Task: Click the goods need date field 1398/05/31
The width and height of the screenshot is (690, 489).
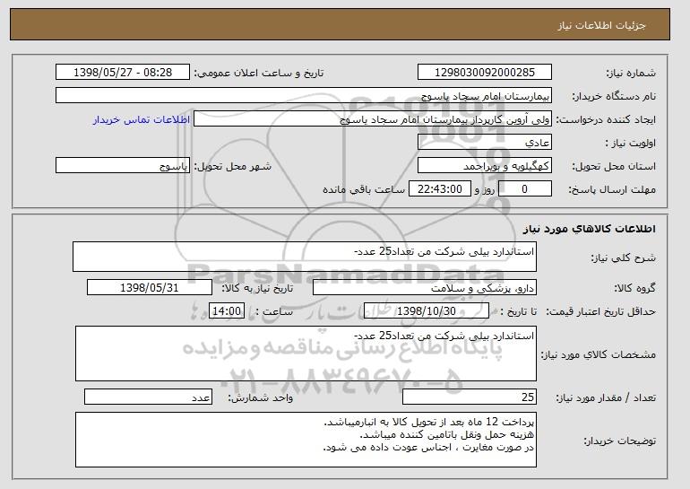Action: click(x=150, y=288)
